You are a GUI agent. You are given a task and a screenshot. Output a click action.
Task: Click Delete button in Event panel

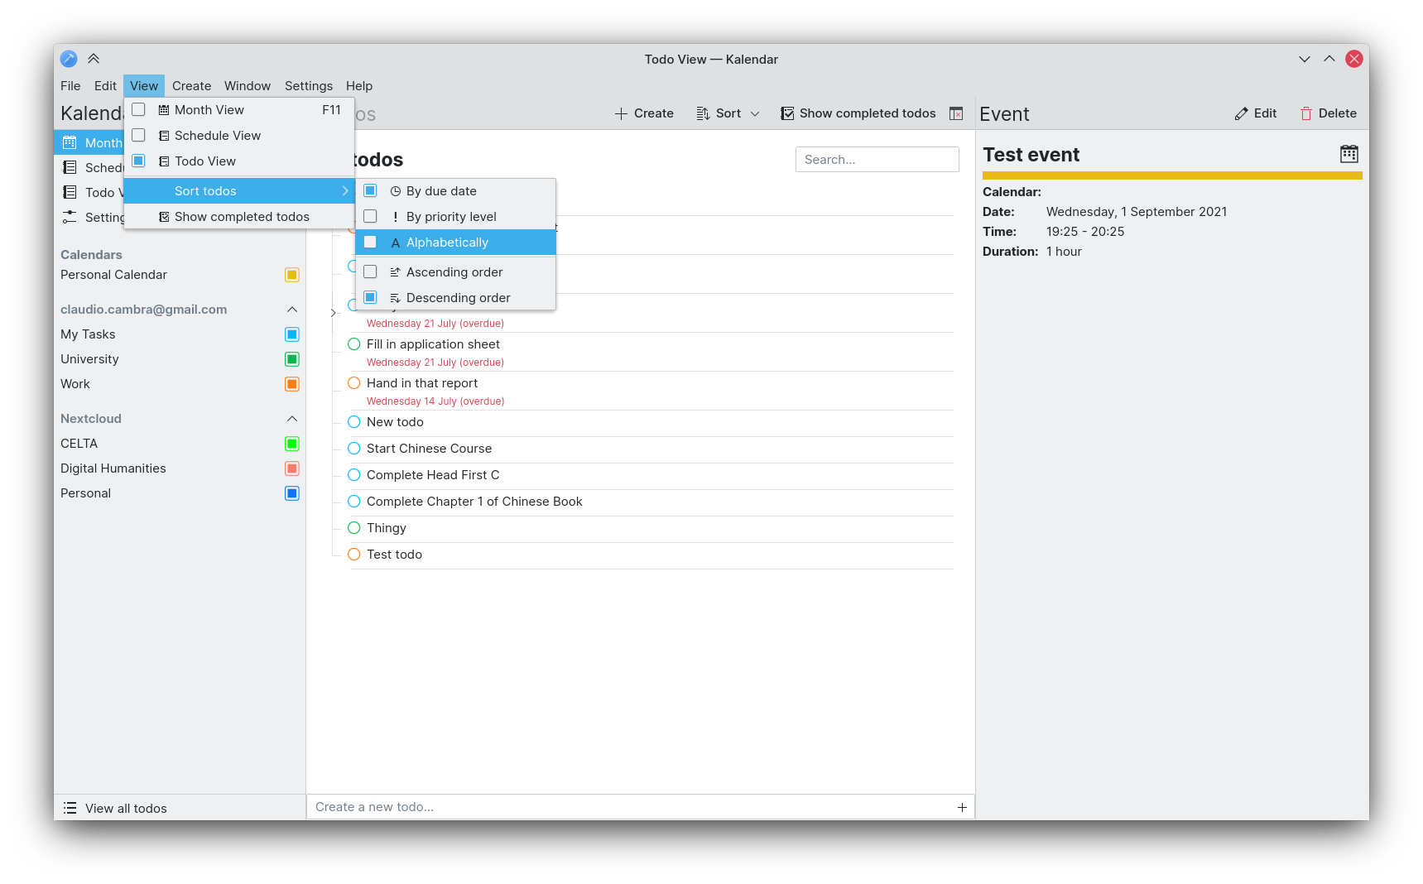pos(1328,113)
